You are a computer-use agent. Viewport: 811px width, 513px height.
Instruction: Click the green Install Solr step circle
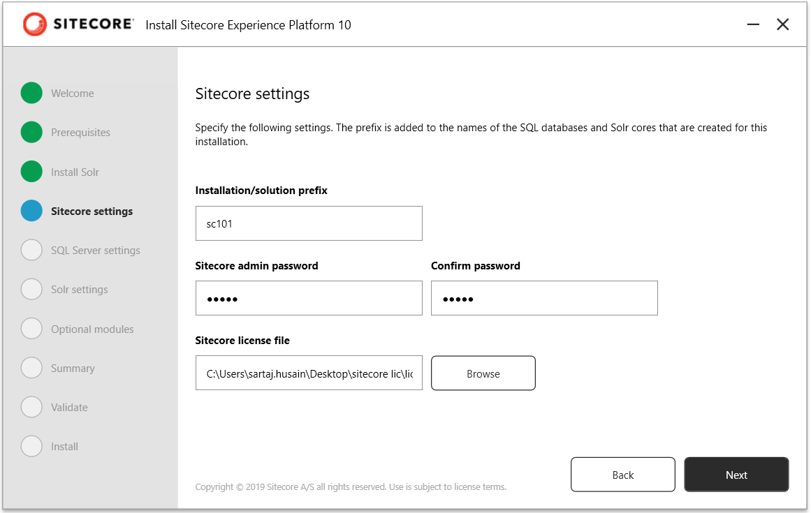[31, 172]
